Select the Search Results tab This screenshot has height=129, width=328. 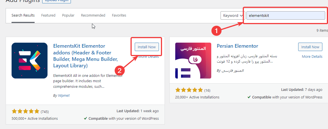[x=23, y=15]
